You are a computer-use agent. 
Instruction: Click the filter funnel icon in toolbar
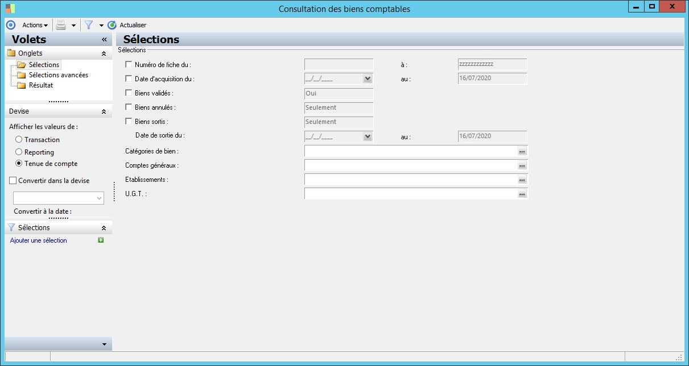pos(89,25)
